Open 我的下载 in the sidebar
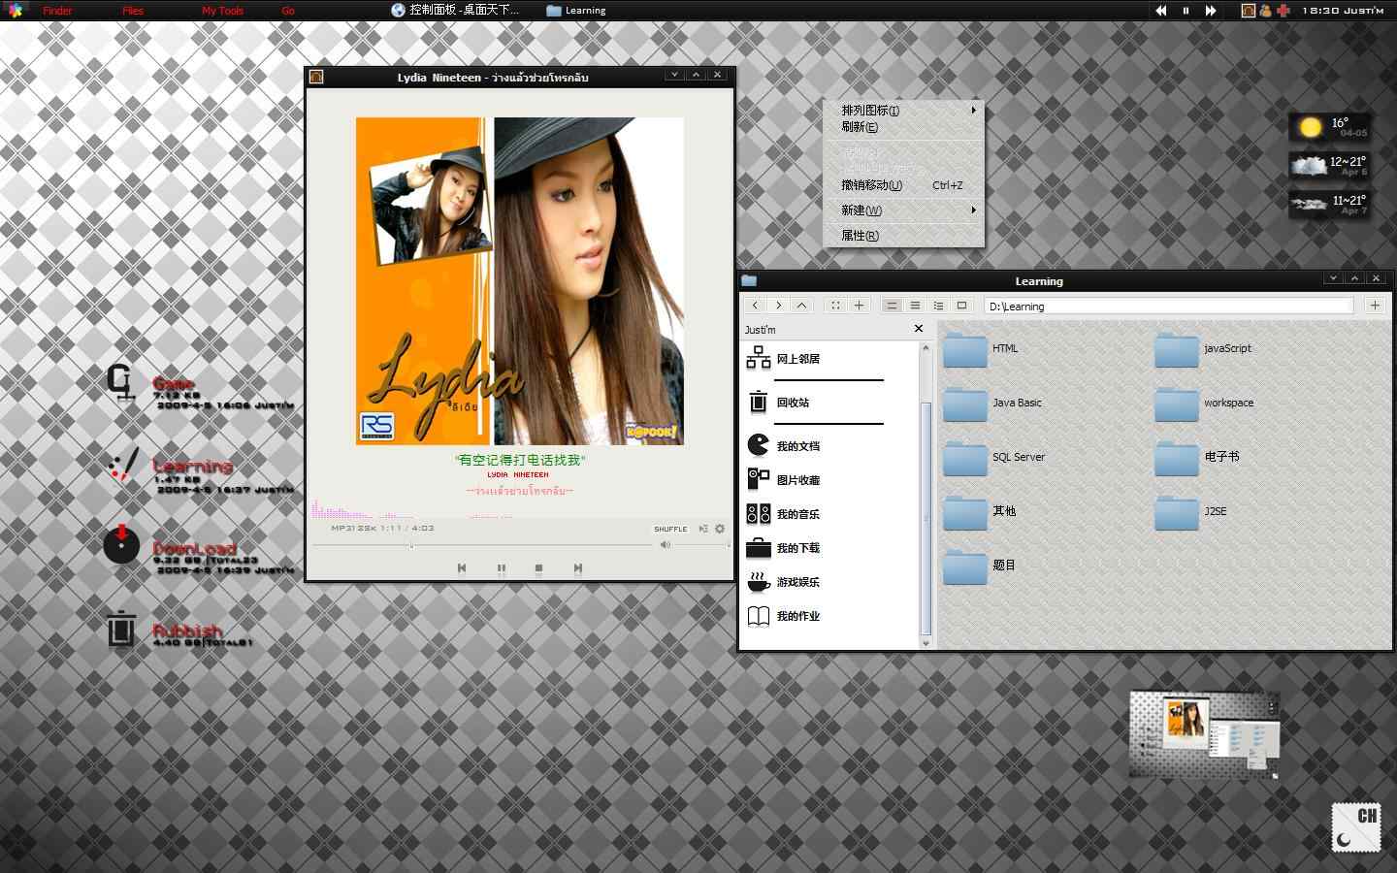The width and height of the screenshot is (1397, 873). (784, 548)
